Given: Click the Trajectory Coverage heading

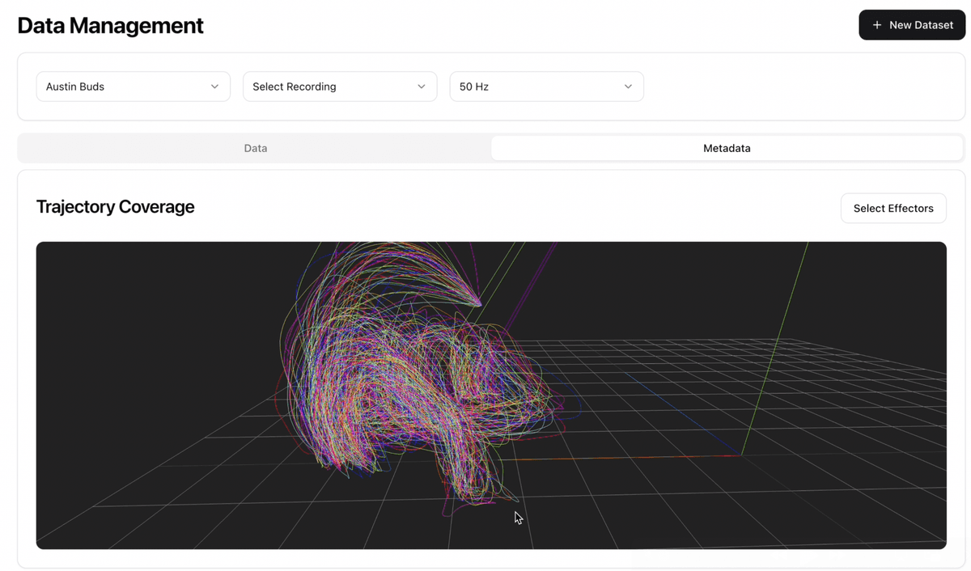Looking at the screenshot, I should (115, 207).
